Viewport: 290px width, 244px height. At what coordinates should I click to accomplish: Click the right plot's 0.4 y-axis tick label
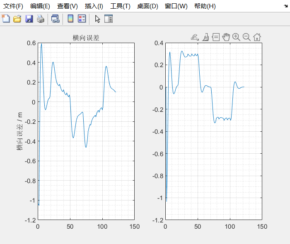[x=159, y=43]
